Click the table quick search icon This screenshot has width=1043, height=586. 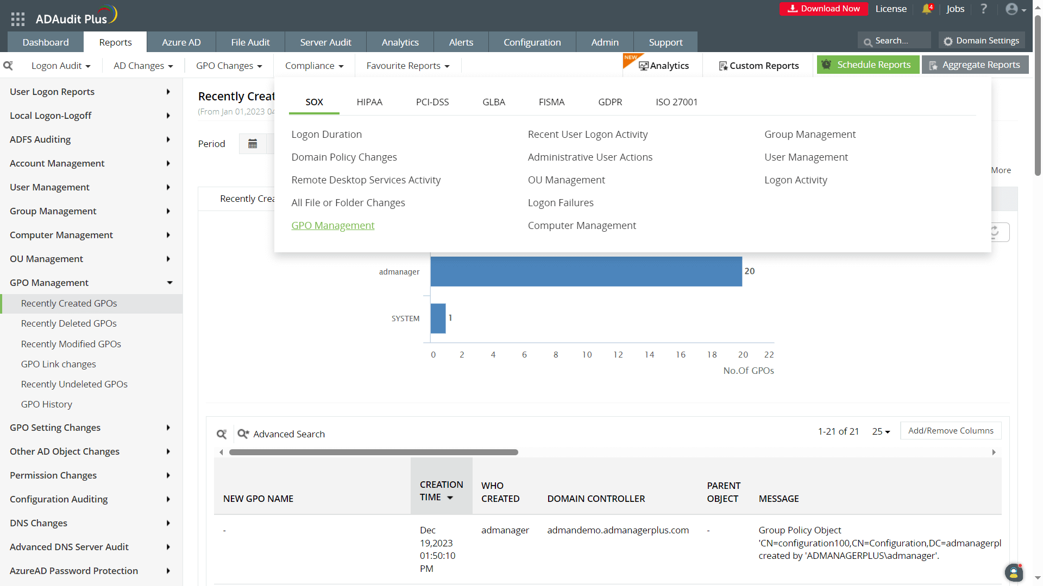[x=222, y=434]
